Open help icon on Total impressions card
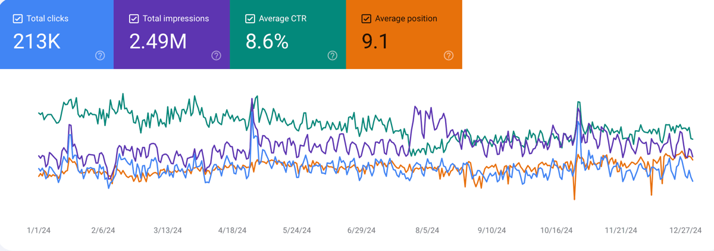This screenshot has width=714, height=251. 216,55
